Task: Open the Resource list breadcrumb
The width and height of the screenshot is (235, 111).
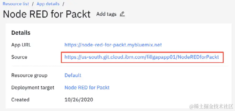Action: [x=16, y=4]
